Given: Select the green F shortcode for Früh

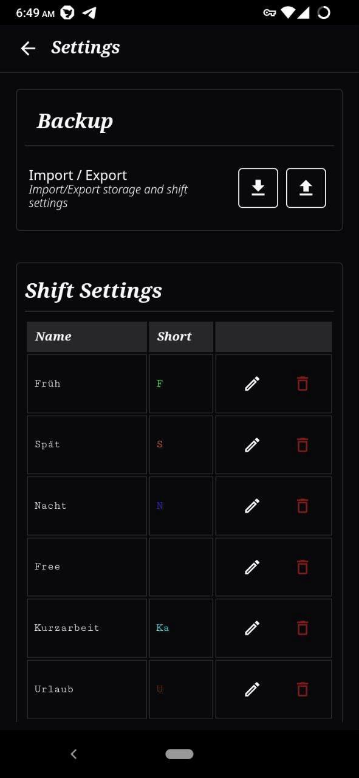Looking at the screenshot, I should [159, 384].
